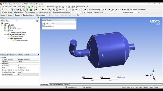This screenshot has width=163, height=91.
Task: Select the Edge selection filter icon
Action: [x=24, y=10]
